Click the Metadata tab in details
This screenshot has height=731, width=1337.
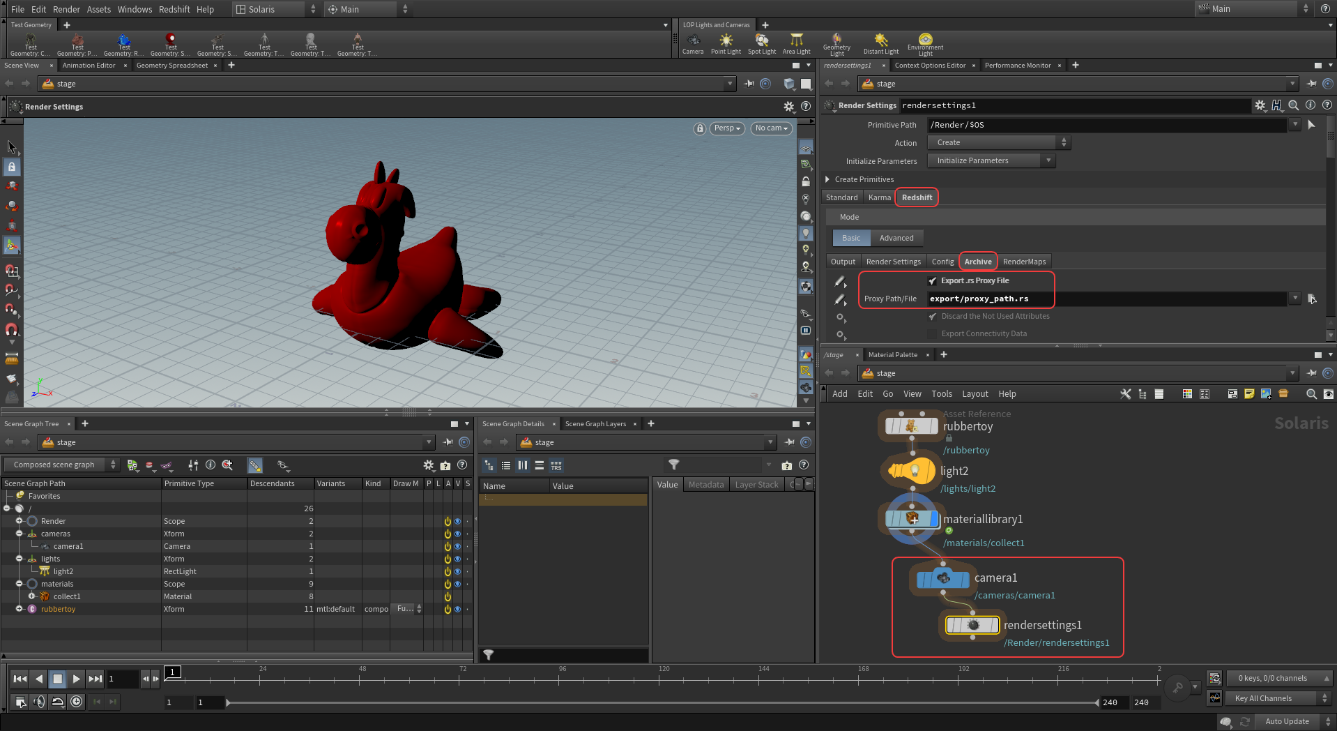(x=706, y=485)
